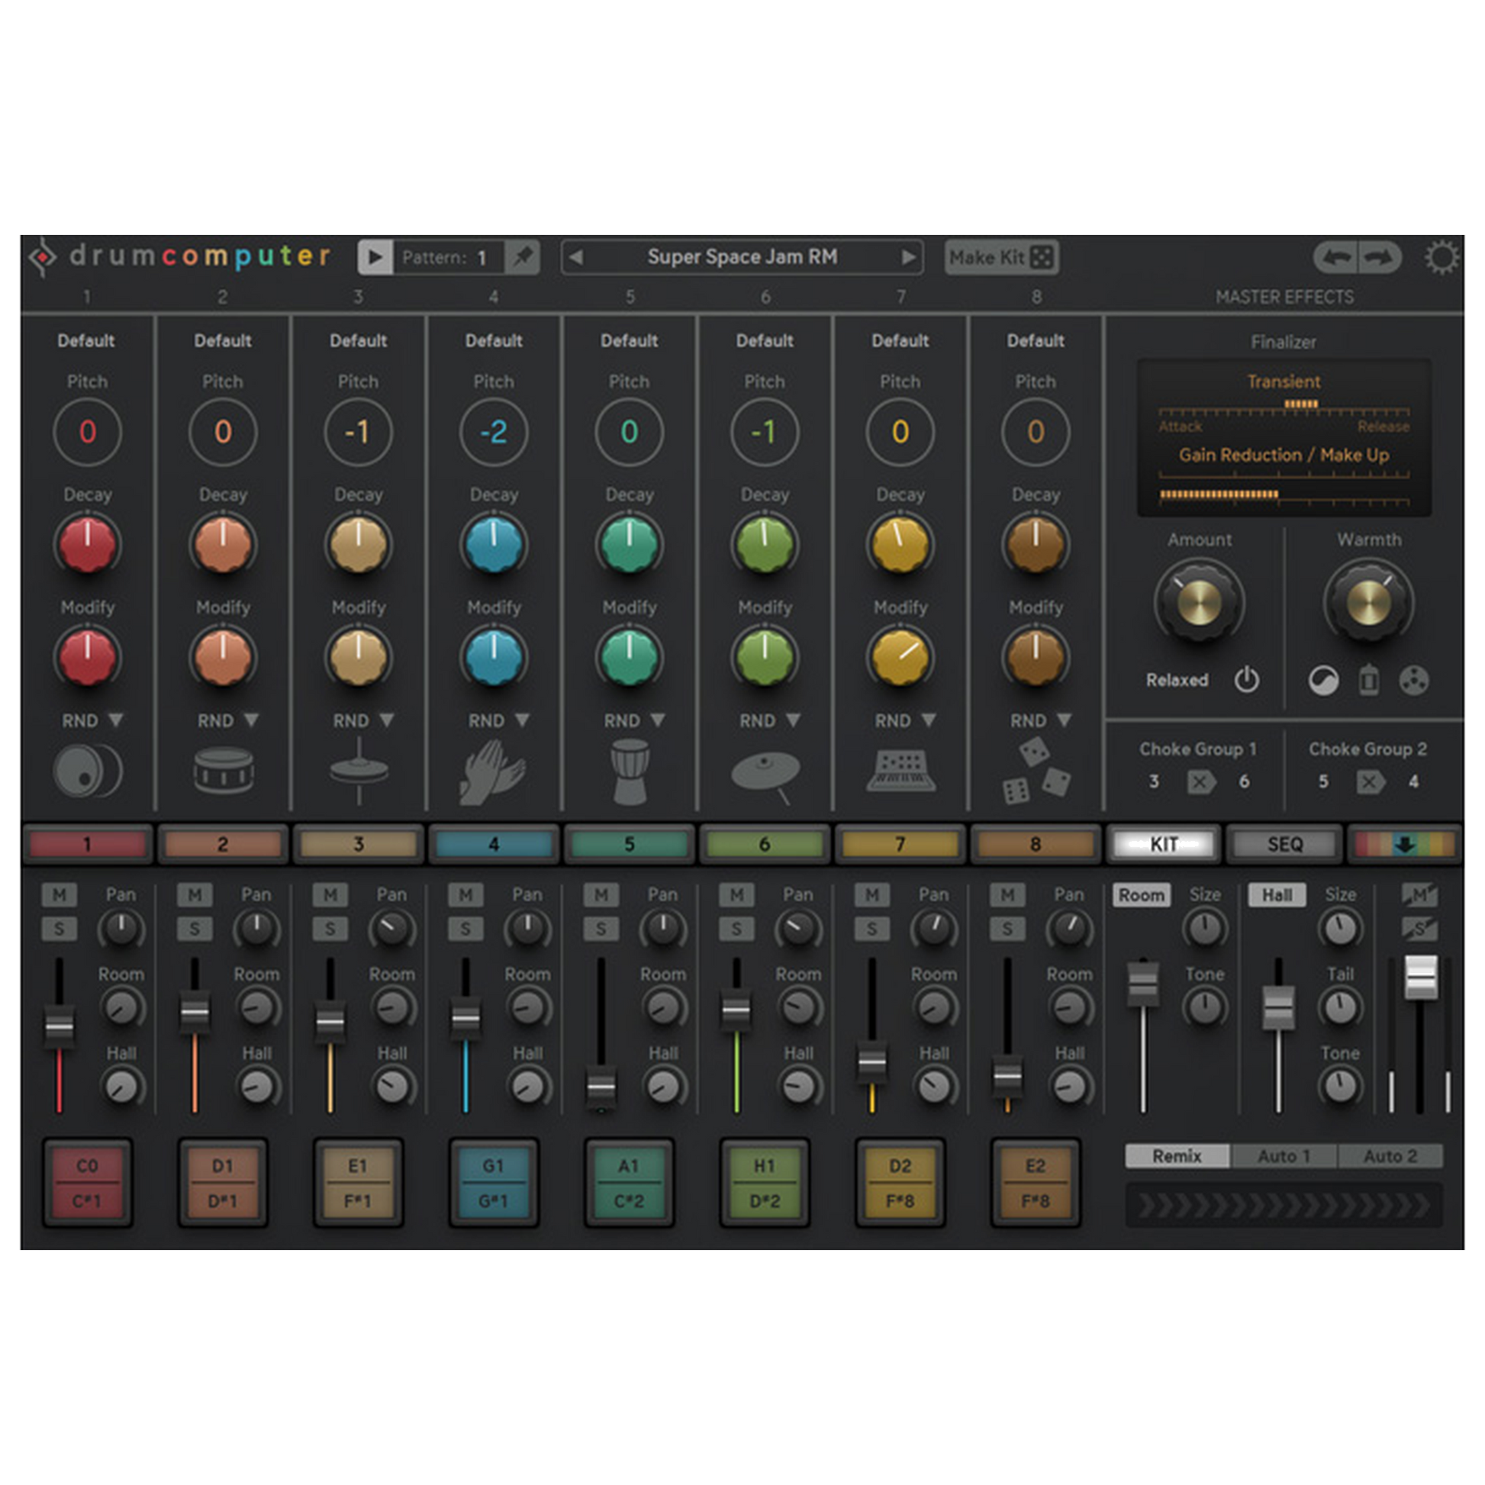Screen dimensions: 1485x1485
Task: Open RND dropdown arrow in channel 7
Action: pos(929,720)
